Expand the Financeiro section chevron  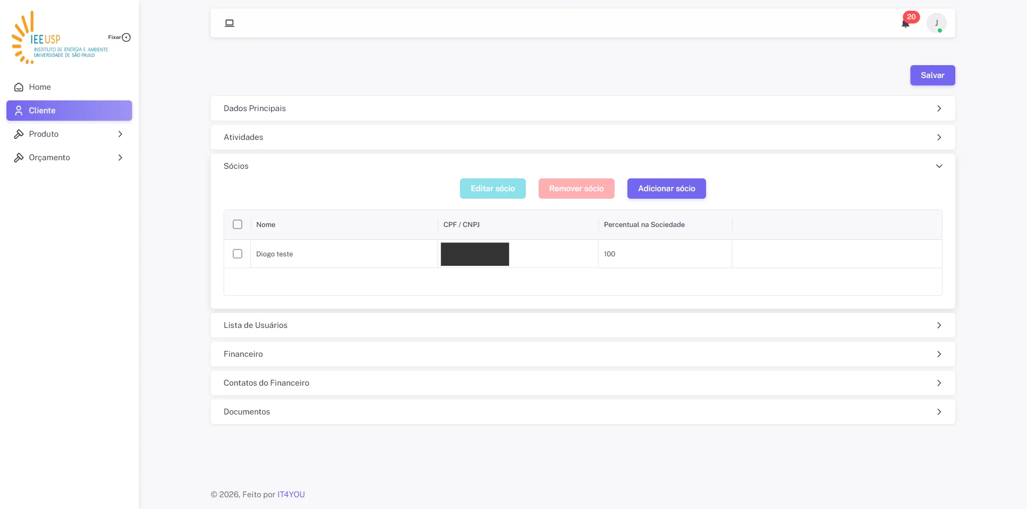tap(939, 354)
